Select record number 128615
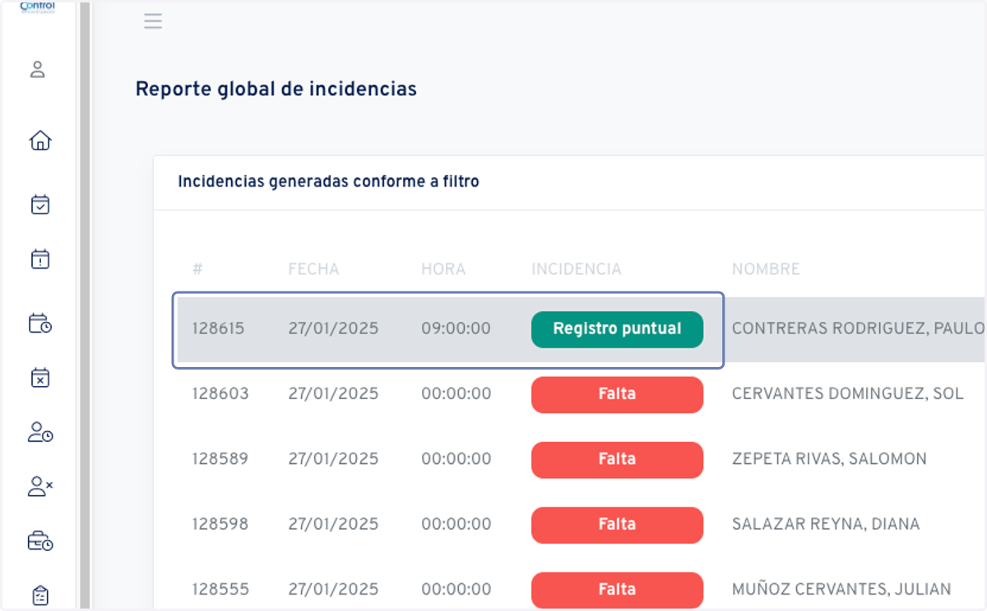Image resolution: width=987 pixels, height=611 pixels. [218, 329]
